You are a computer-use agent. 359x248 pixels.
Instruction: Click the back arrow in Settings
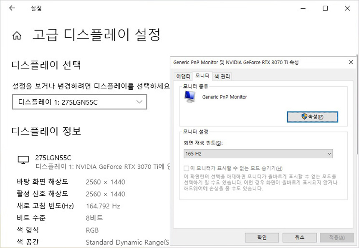point(12,8)
